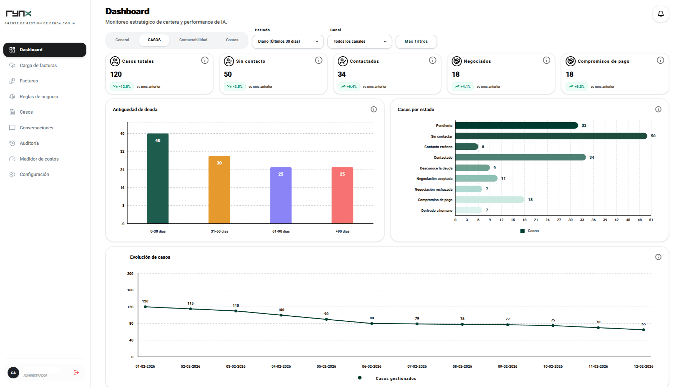Show info for Compromisos de pago card
The image size is (684, 387).
pyautogui.click(x=660, y=60)
